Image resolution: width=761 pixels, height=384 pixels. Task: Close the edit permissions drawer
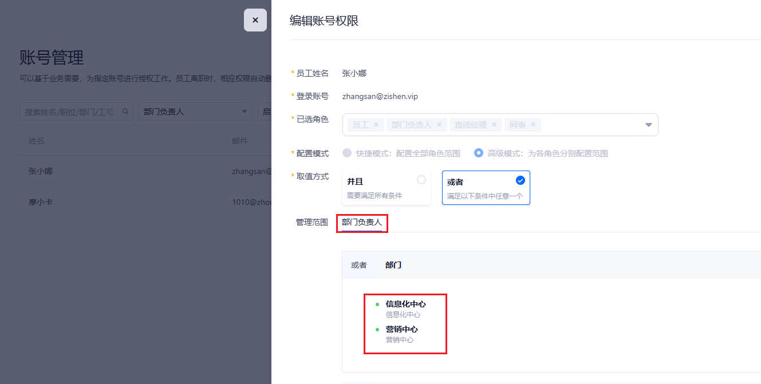255,20
